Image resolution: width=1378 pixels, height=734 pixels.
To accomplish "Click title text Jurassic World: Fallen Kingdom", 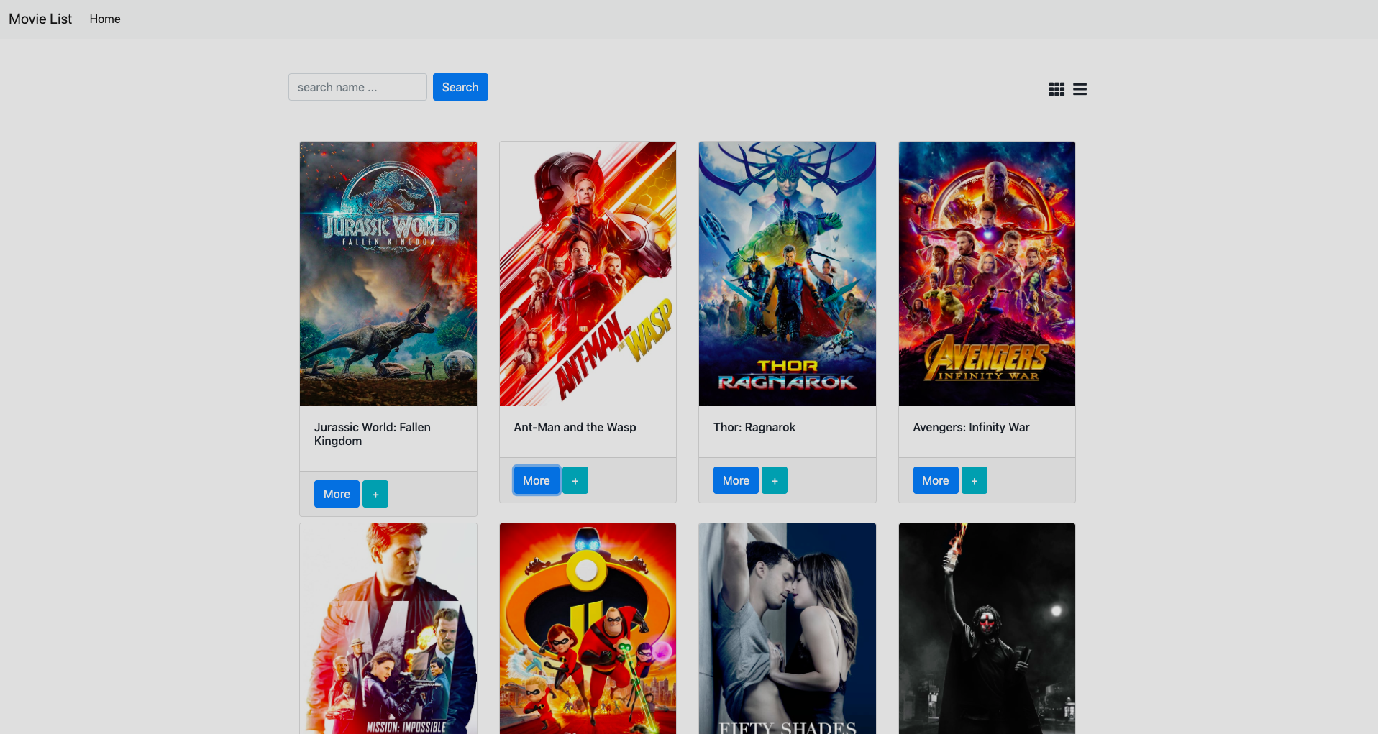I will 373,434.
